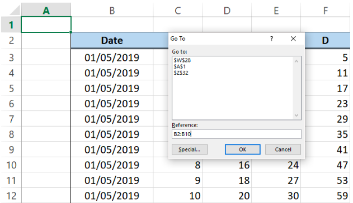This screenshot has width=353, height=203.
Task: Click the date cell in row 3
Action: pos(112,57)
